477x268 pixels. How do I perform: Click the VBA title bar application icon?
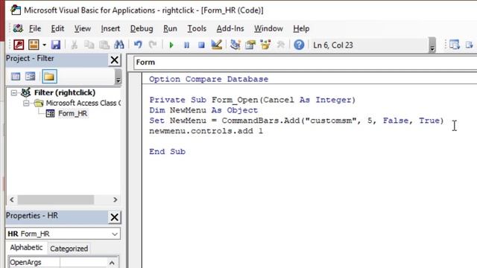(15, 10)
